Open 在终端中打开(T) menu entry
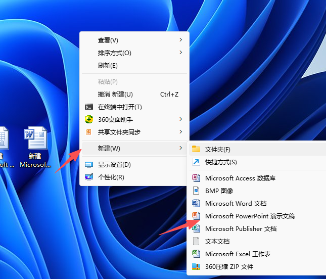 134,107
